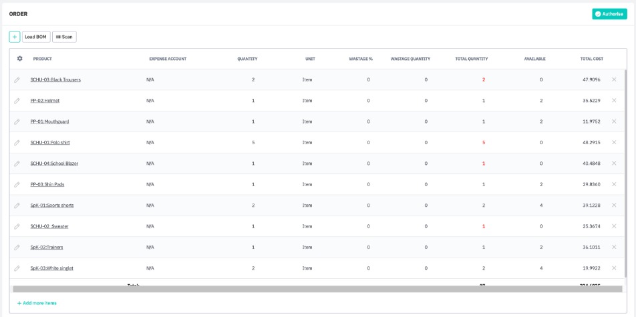Viewport: 636px width, 317px height.
Task: Click the Load BOM button
Action: point(36,37)
